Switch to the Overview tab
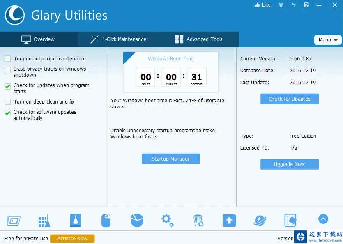Viewport: 343px width, 244px height. (39, 39)
